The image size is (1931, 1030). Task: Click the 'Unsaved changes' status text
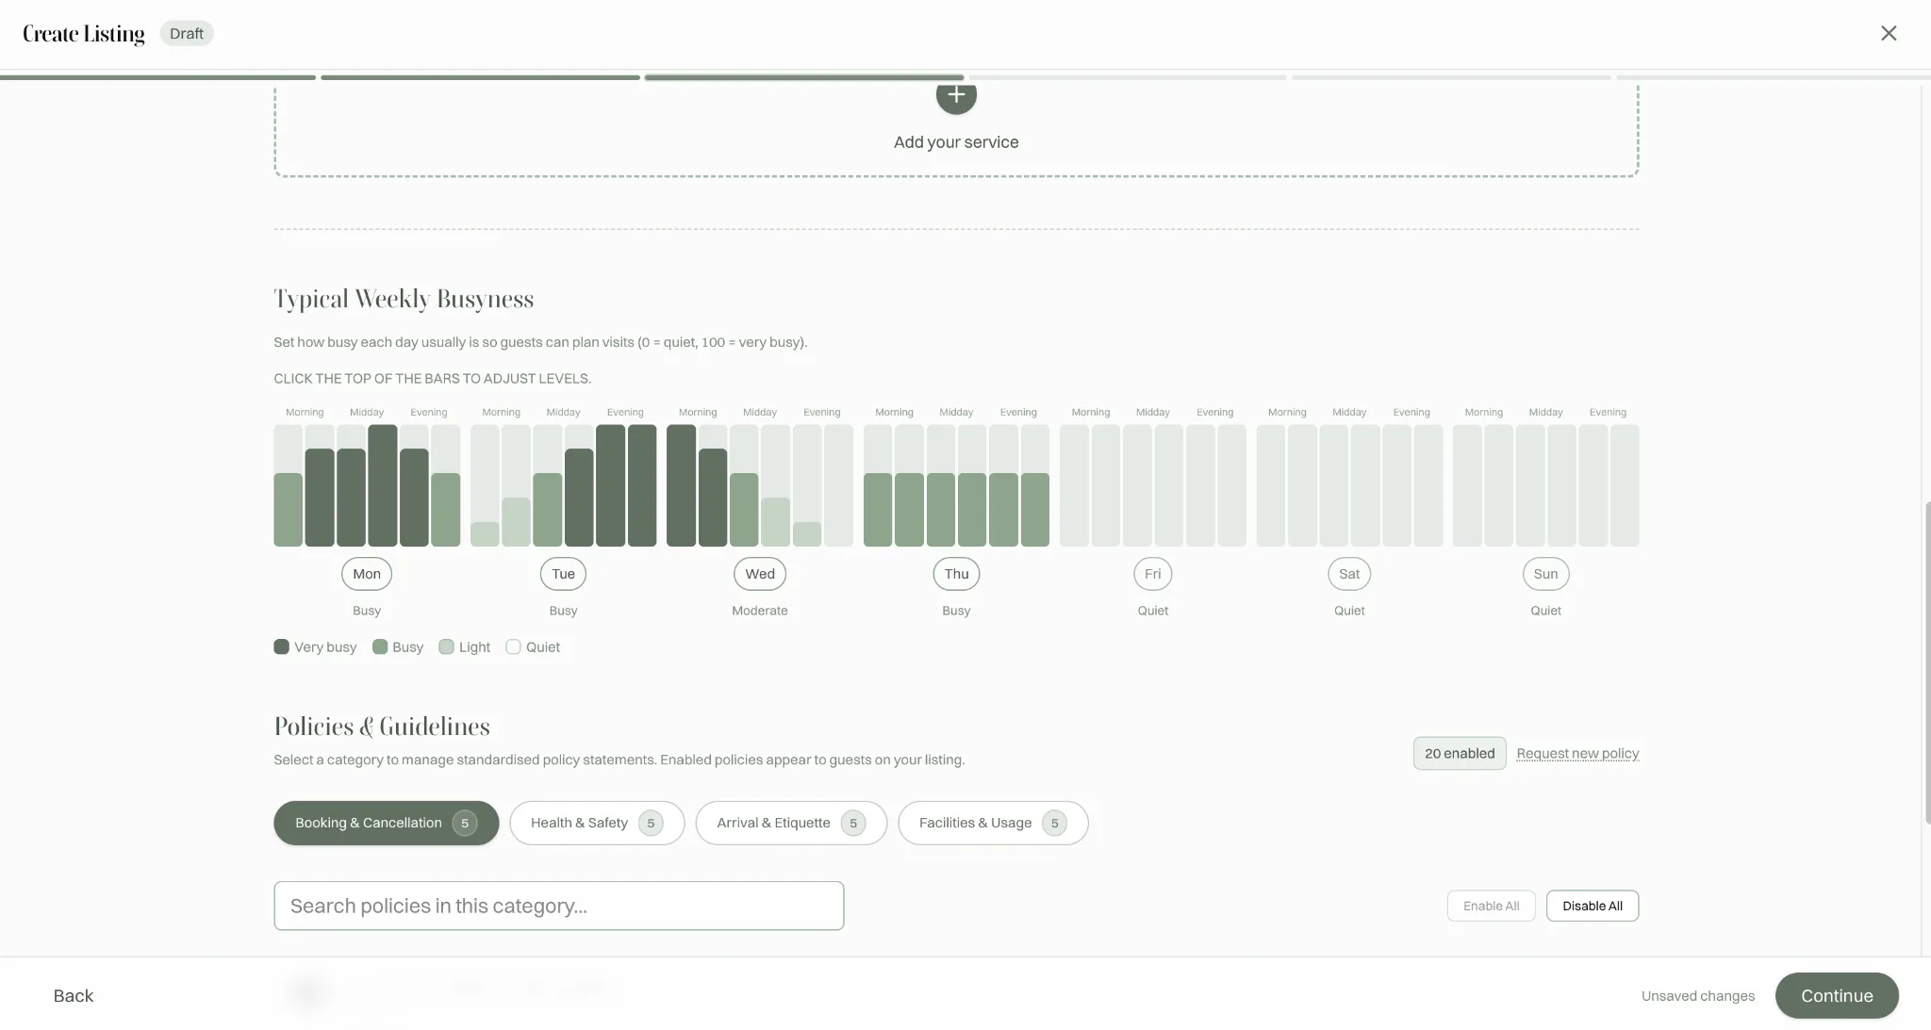pyautogui.click(x=1698, y=996)
